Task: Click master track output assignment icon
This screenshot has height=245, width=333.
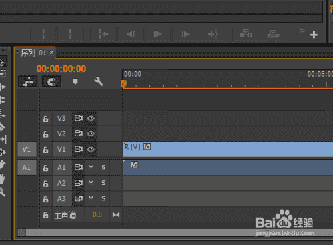Action: click(x=116, y=214)
